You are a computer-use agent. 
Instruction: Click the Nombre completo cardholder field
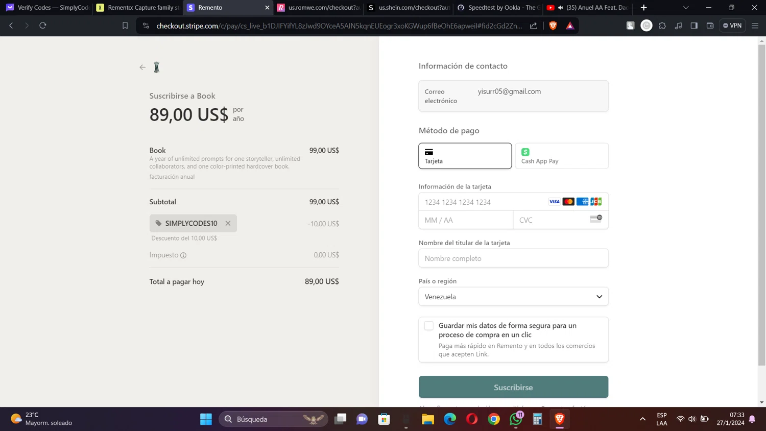513,258
